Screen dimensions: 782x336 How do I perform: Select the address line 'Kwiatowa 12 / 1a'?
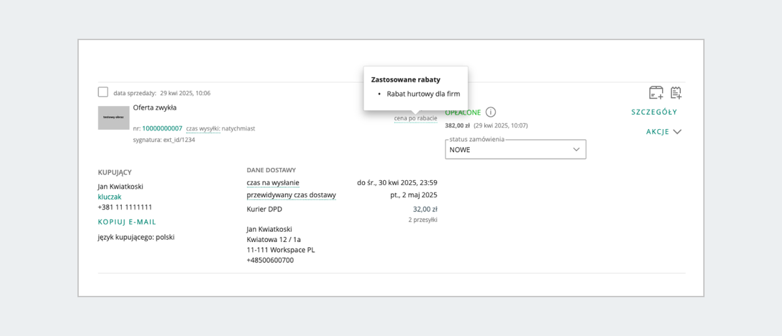point(274,239)
